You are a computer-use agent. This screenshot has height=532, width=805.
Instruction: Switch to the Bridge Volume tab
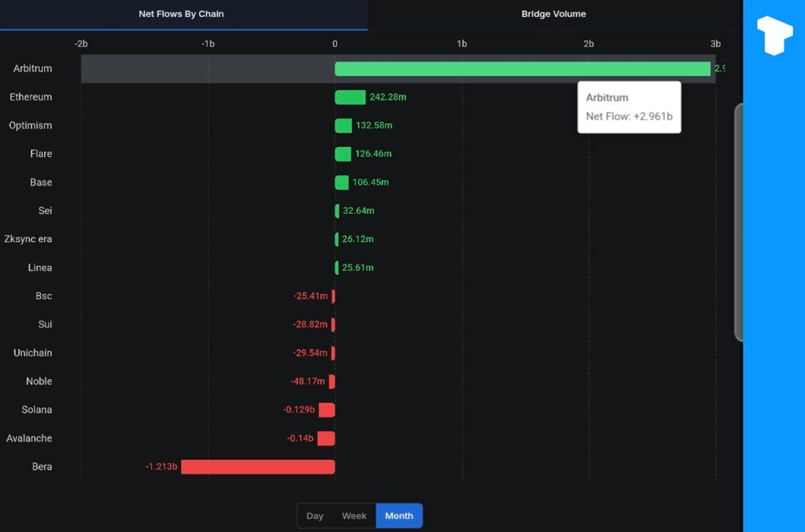(553, 14)
